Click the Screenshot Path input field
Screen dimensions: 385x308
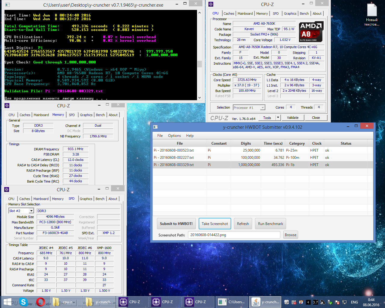(x=234, y=235)
